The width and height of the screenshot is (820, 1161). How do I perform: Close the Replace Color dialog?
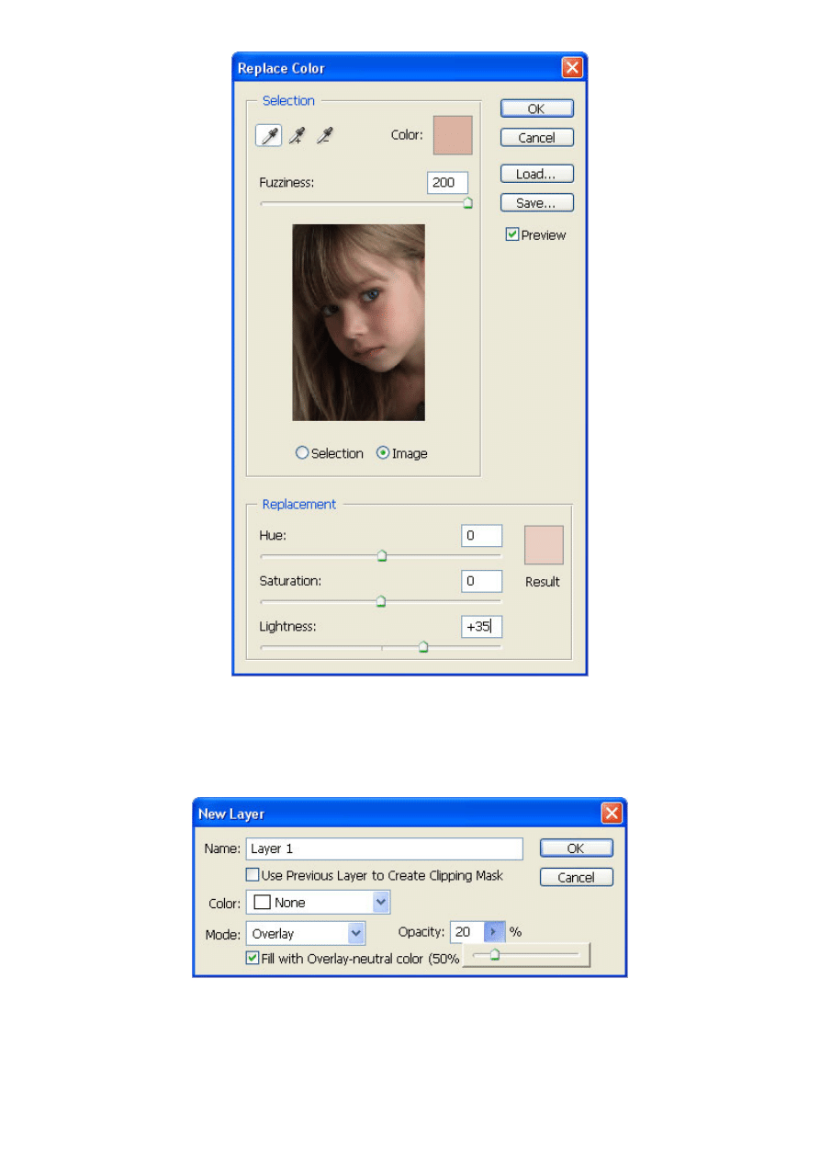pos(572,68)
